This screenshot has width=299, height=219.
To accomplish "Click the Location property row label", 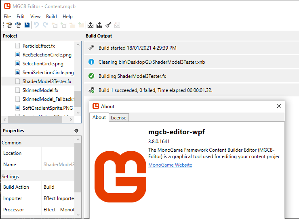I will tap(13, 153).
